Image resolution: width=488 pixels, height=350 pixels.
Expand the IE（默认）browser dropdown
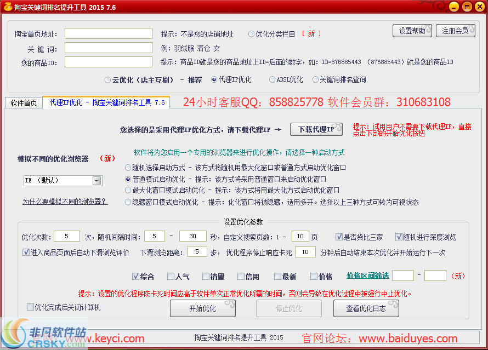(97, 181)
